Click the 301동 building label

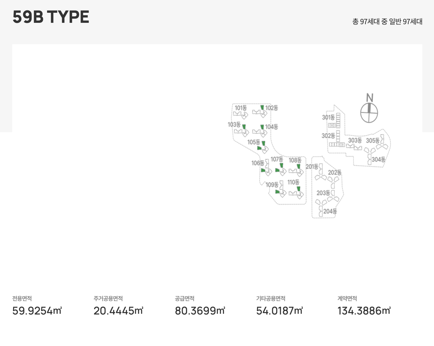click(328, 117)
